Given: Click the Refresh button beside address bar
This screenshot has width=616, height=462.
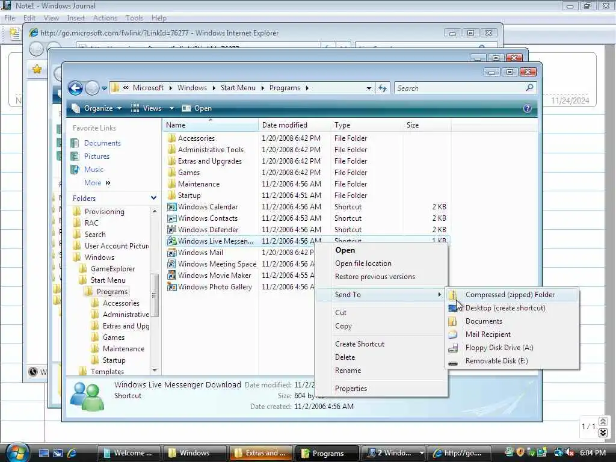Looking at the screenshot, I should point(382,88).
